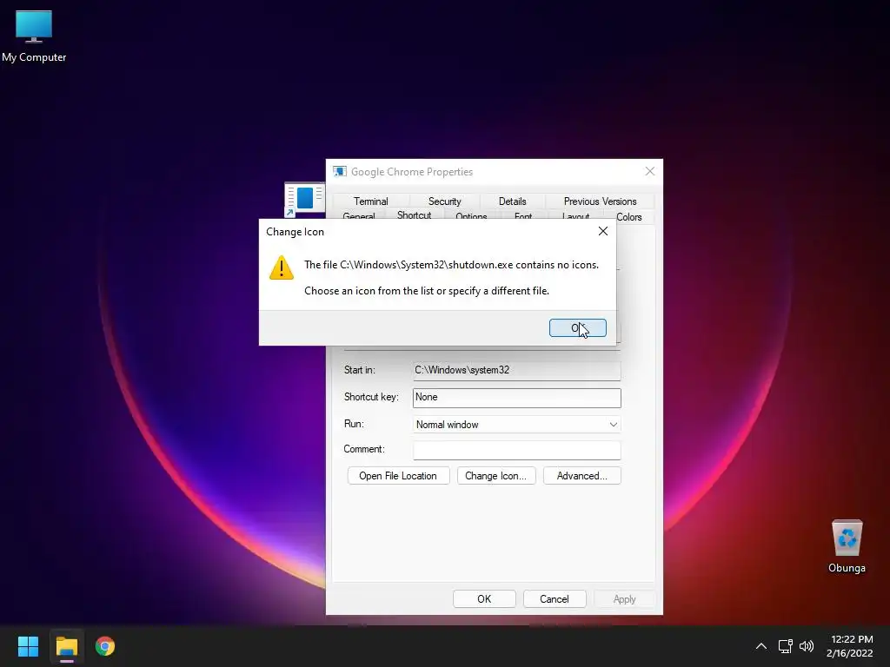Close the Change Icon dialog
890x667 pixels.
tap(603, 231)
